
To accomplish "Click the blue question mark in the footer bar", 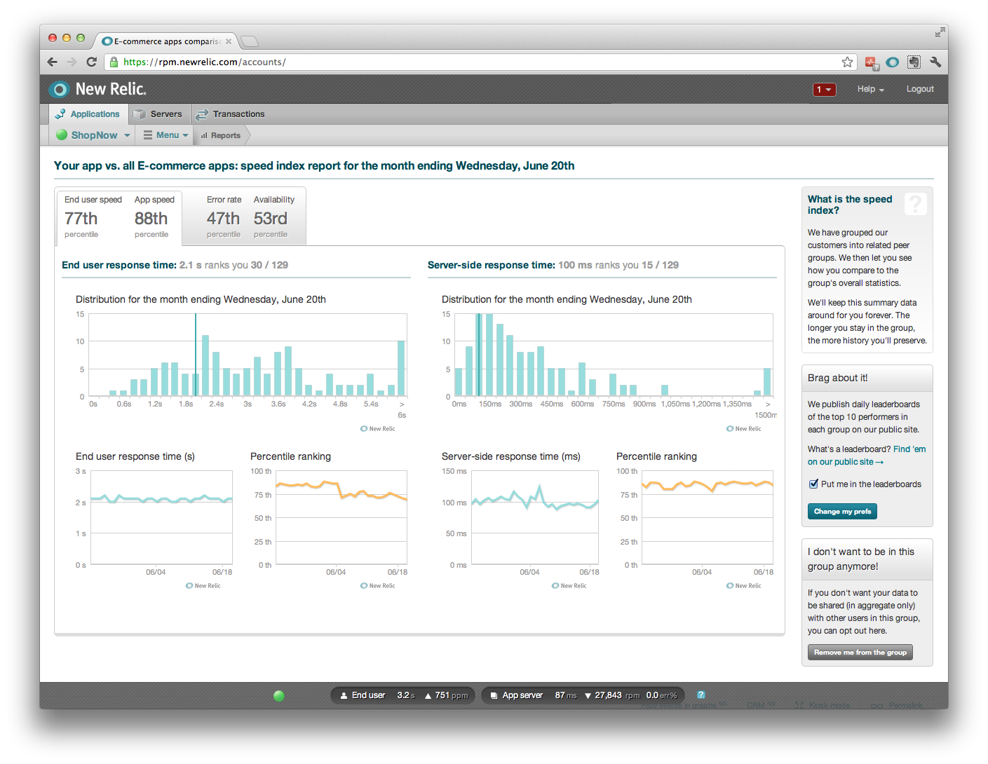I will [x=701, y=695].
